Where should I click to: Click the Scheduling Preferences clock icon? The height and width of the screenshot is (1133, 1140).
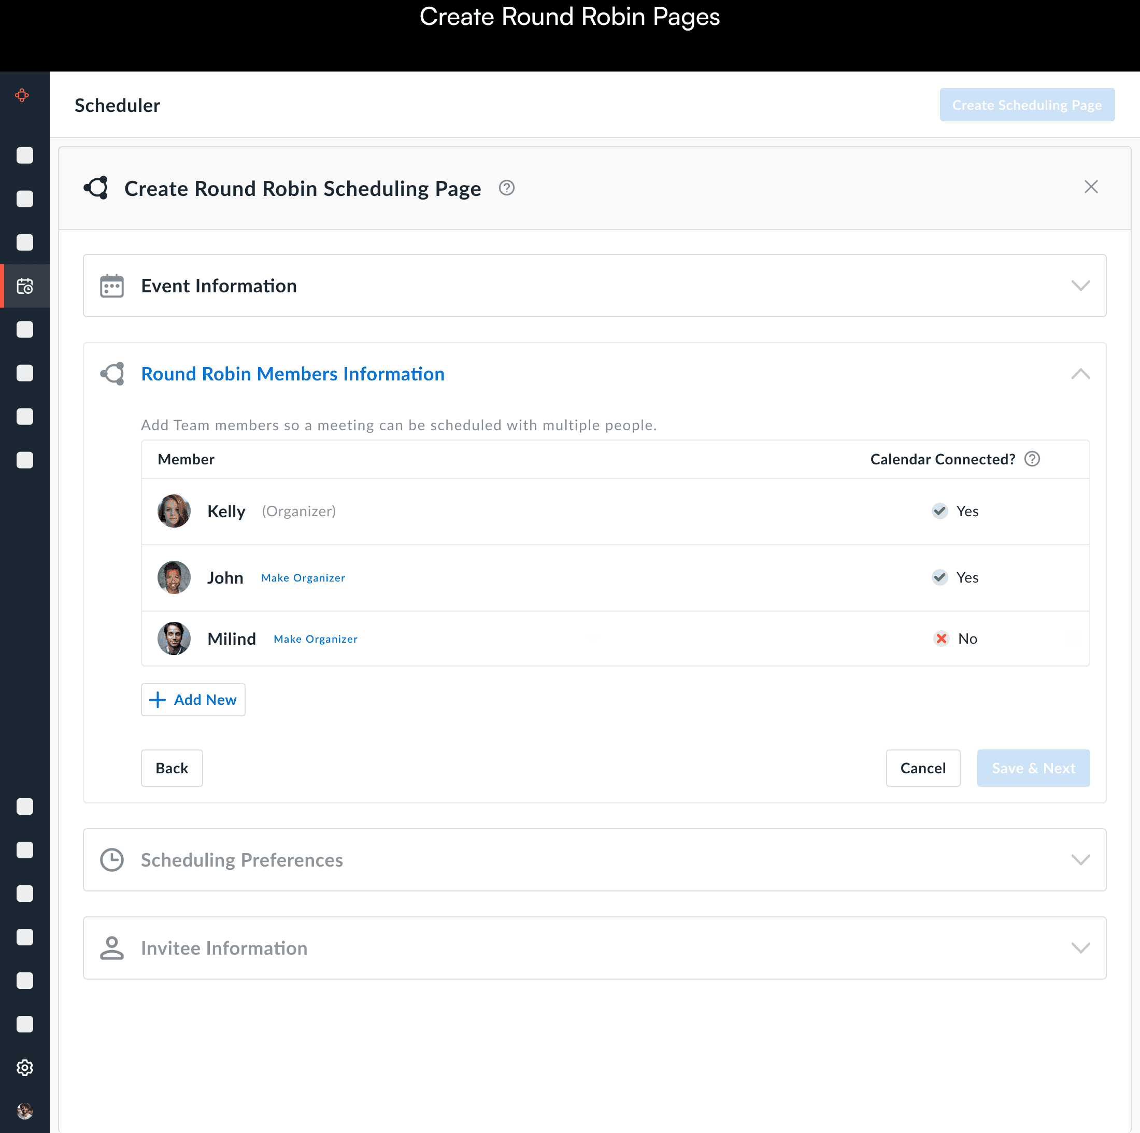tap(111, 860)
